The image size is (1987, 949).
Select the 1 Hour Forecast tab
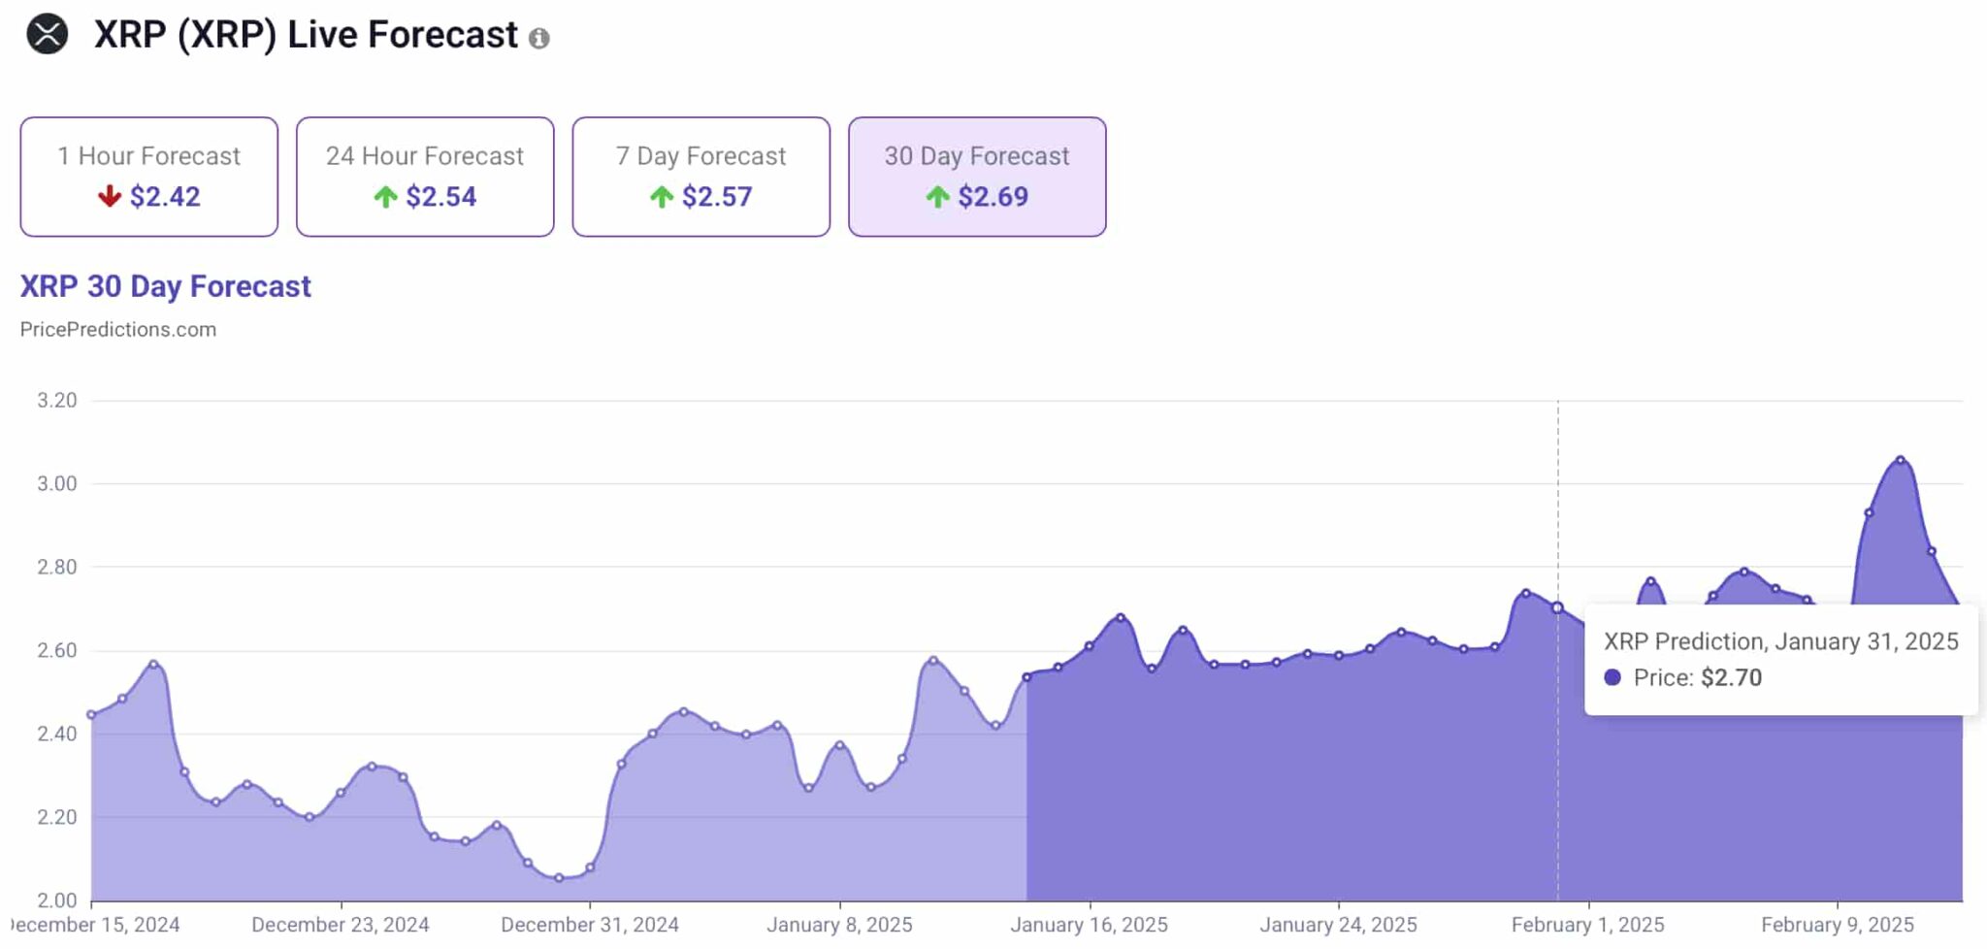tap(149, 177)
